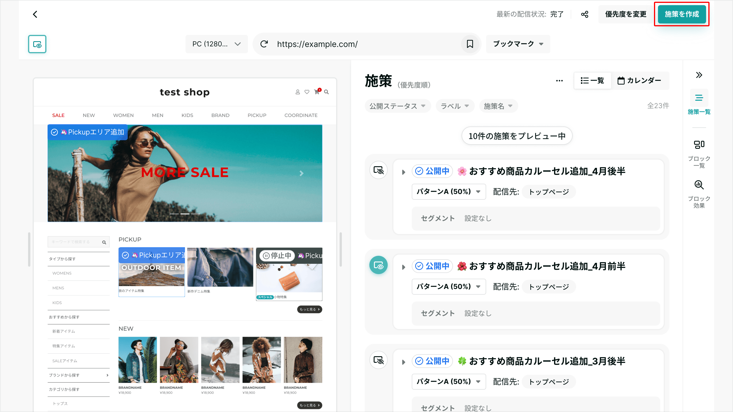Open ブロック一覧 in the sidebar
Image resolution: width=733 pixels, height=412 pixels.
[699, 154]
